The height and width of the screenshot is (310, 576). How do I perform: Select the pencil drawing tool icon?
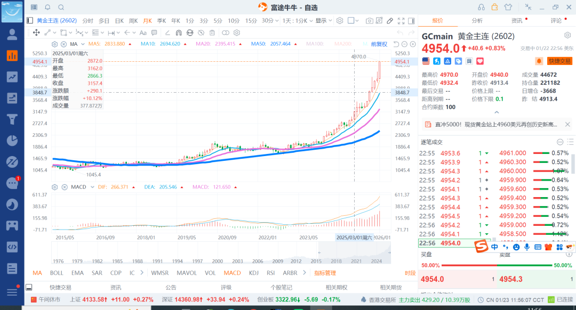pos(390,21)
